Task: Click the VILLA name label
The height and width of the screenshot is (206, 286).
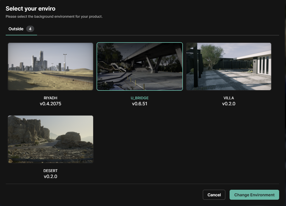Action: pos(228,98)
